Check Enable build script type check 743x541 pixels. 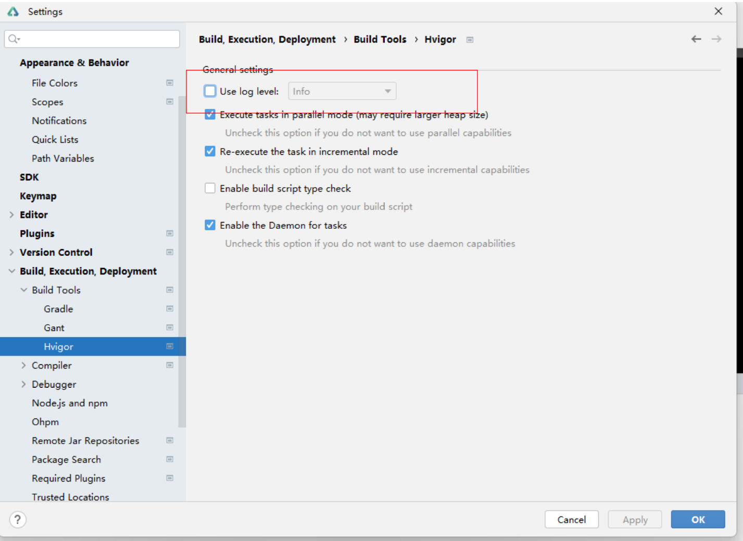(210, 188)
